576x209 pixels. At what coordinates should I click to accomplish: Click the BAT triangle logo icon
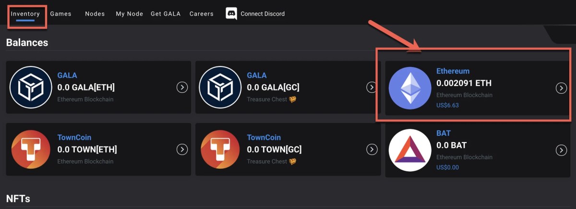click(410, 151)
